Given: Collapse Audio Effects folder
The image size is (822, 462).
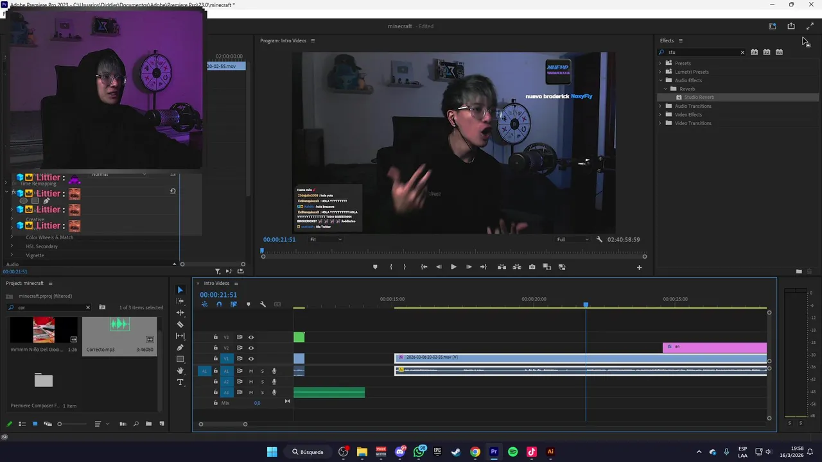Looking at the screenshot, I should point(660,80).
